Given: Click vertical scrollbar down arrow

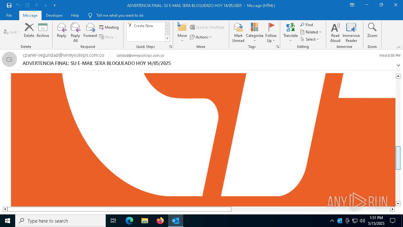Looking at the screenshot, I should click(x=398, y=204).
